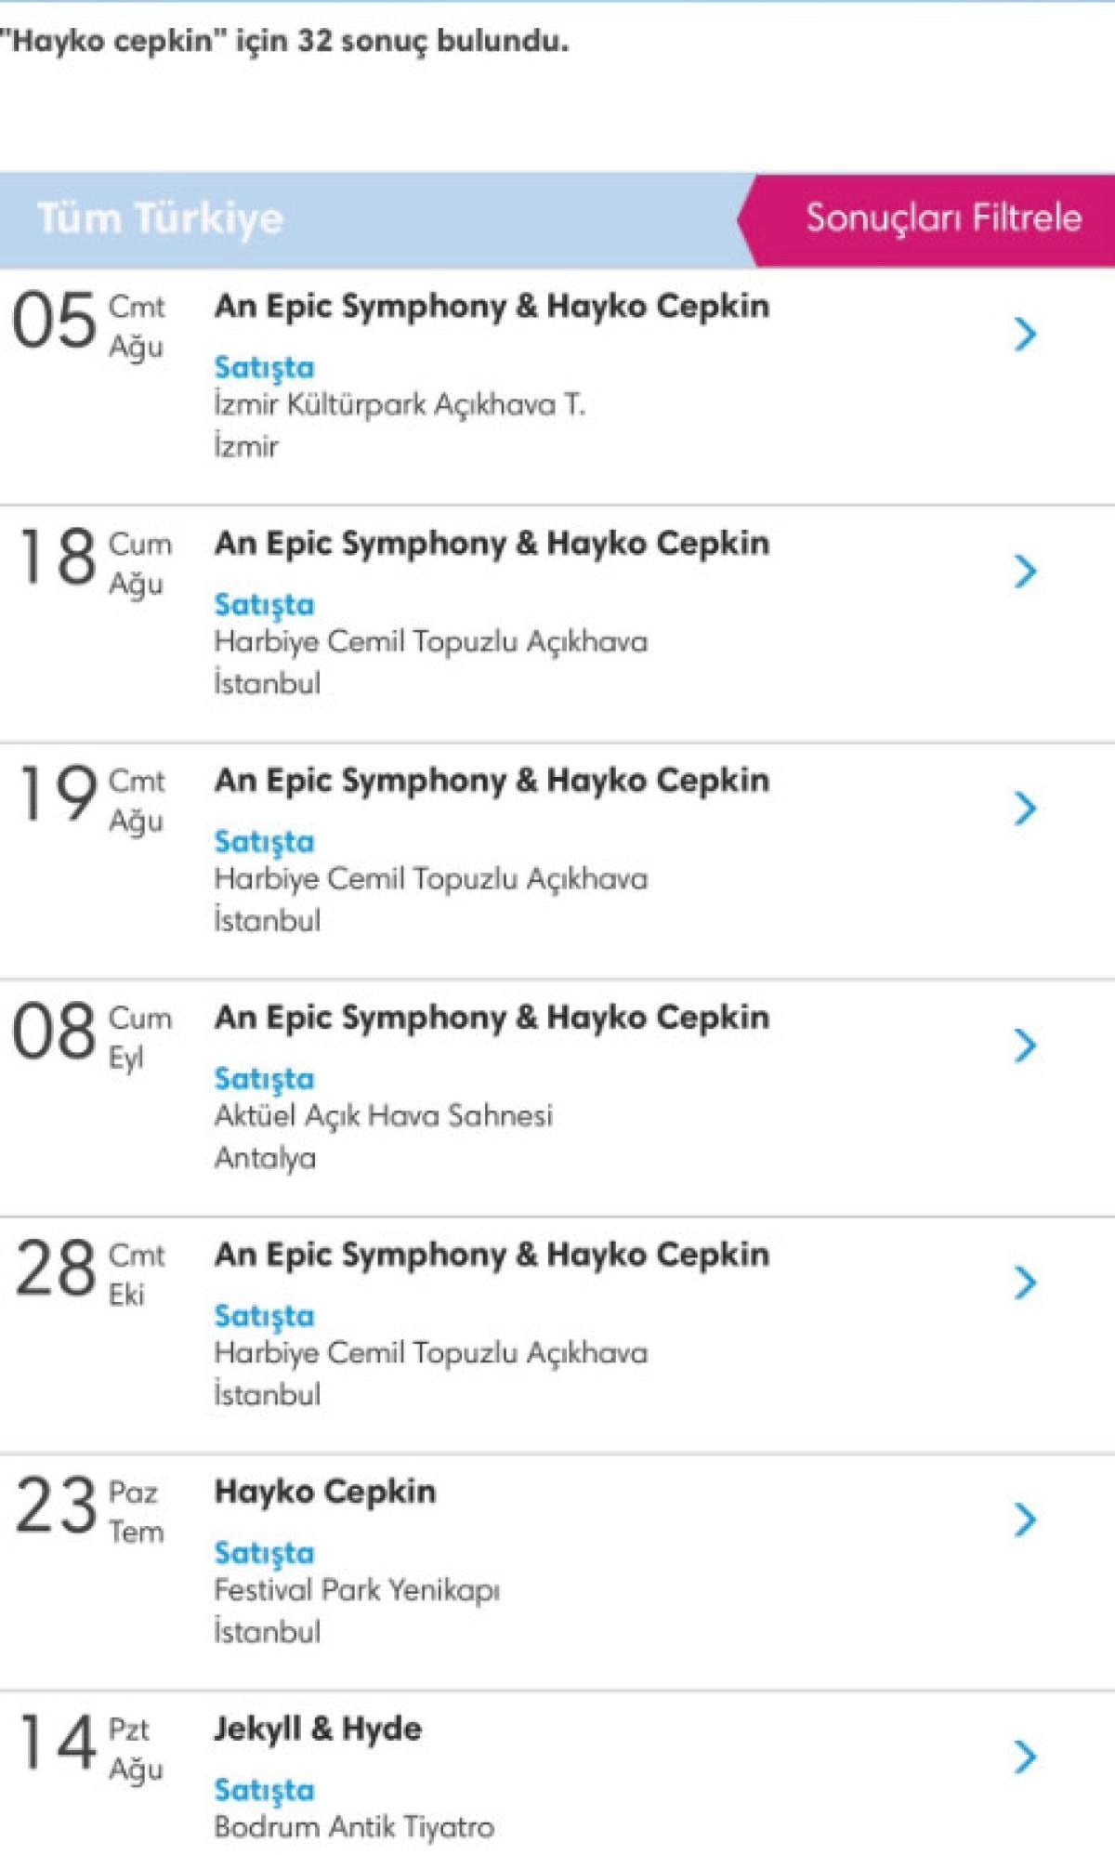Open the Sonuçları Filtrele filter button

point(941,218)
